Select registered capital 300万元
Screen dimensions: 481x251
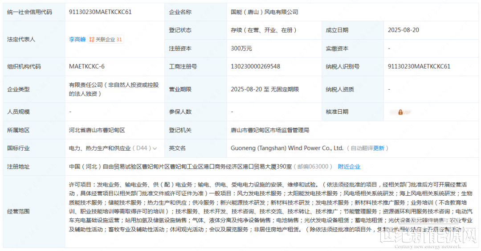241,49
